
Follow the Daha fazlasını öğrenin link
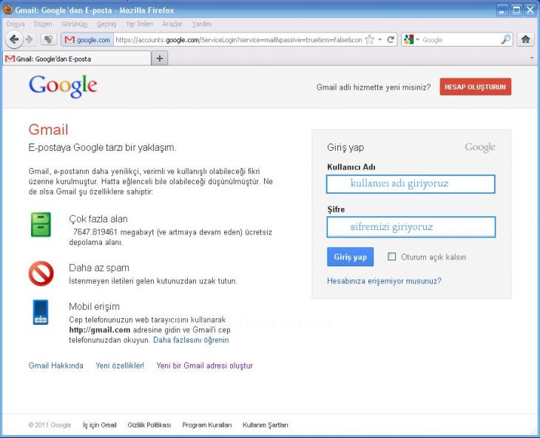(191, 340)
